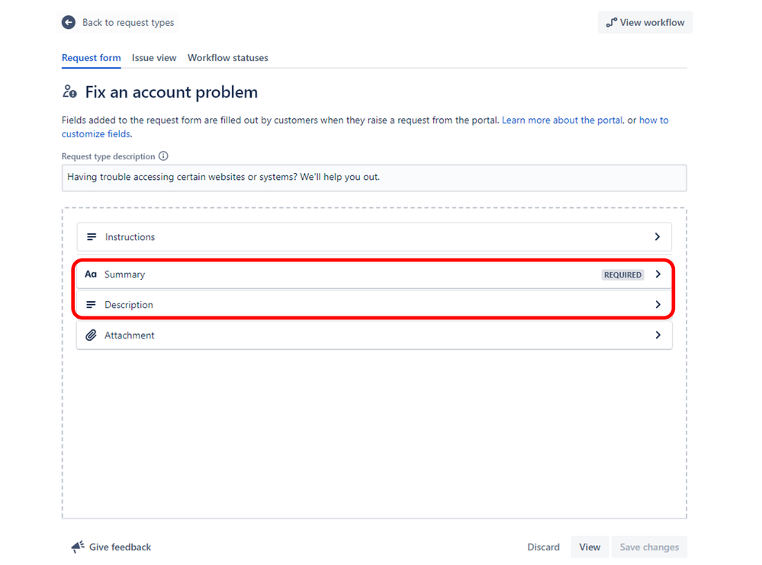Click the info icon next to Request type description
Image resolution: width=762 pixels, height=565 pixels.
pos(163,156)
